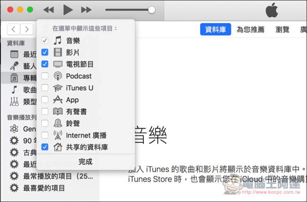Click the large 音樂 heading text
Image resolution: width=307 pixels, height=202 pixels.
click(151, 135)
